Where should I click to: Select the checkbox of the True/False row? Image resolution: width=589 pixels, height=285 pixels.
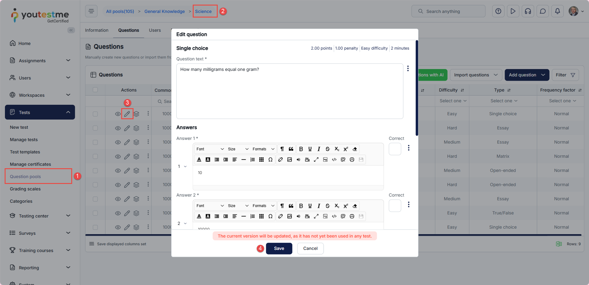95,213
